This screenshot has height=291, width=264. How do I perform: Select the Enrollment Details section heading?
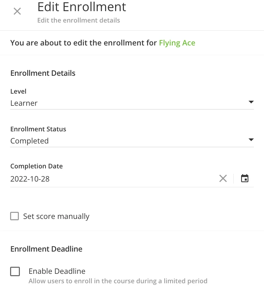tap(43, 73)
